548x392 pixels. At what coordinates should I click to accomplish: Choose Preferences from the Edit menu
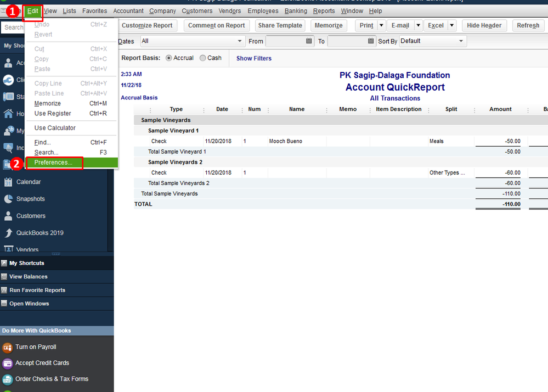[x=72, y=163]
